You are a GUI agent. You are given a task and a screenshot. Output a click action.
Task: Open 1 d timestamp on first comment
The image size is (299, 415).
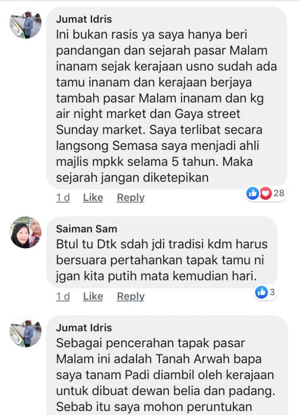coord(63,198)
